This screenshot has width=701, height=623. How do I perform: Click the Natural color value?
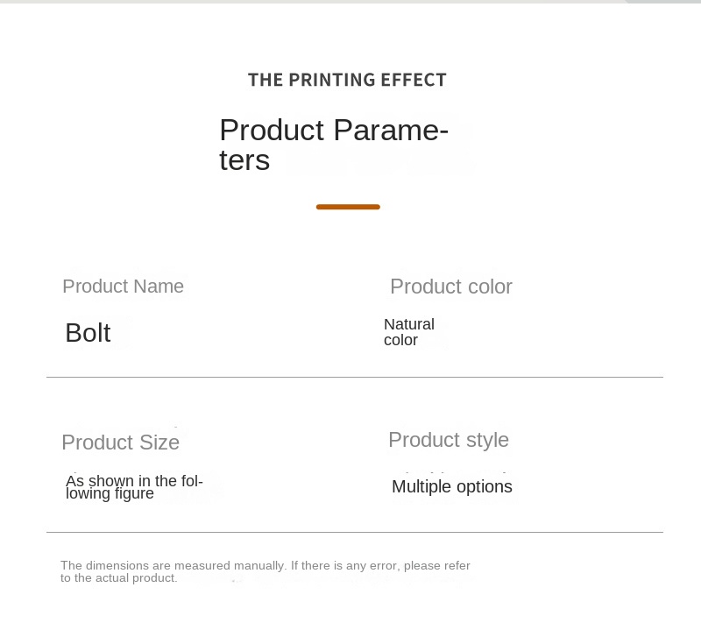409,332
